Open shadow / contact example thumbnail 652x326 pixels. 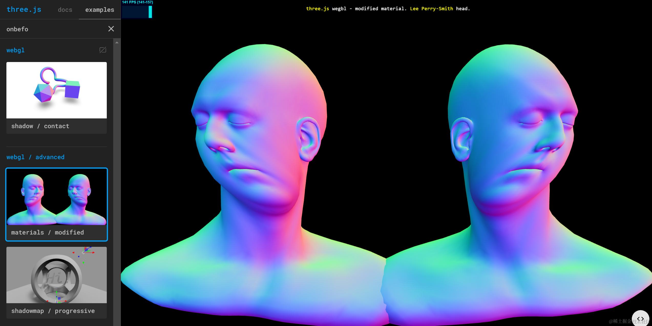click(57, 90)
